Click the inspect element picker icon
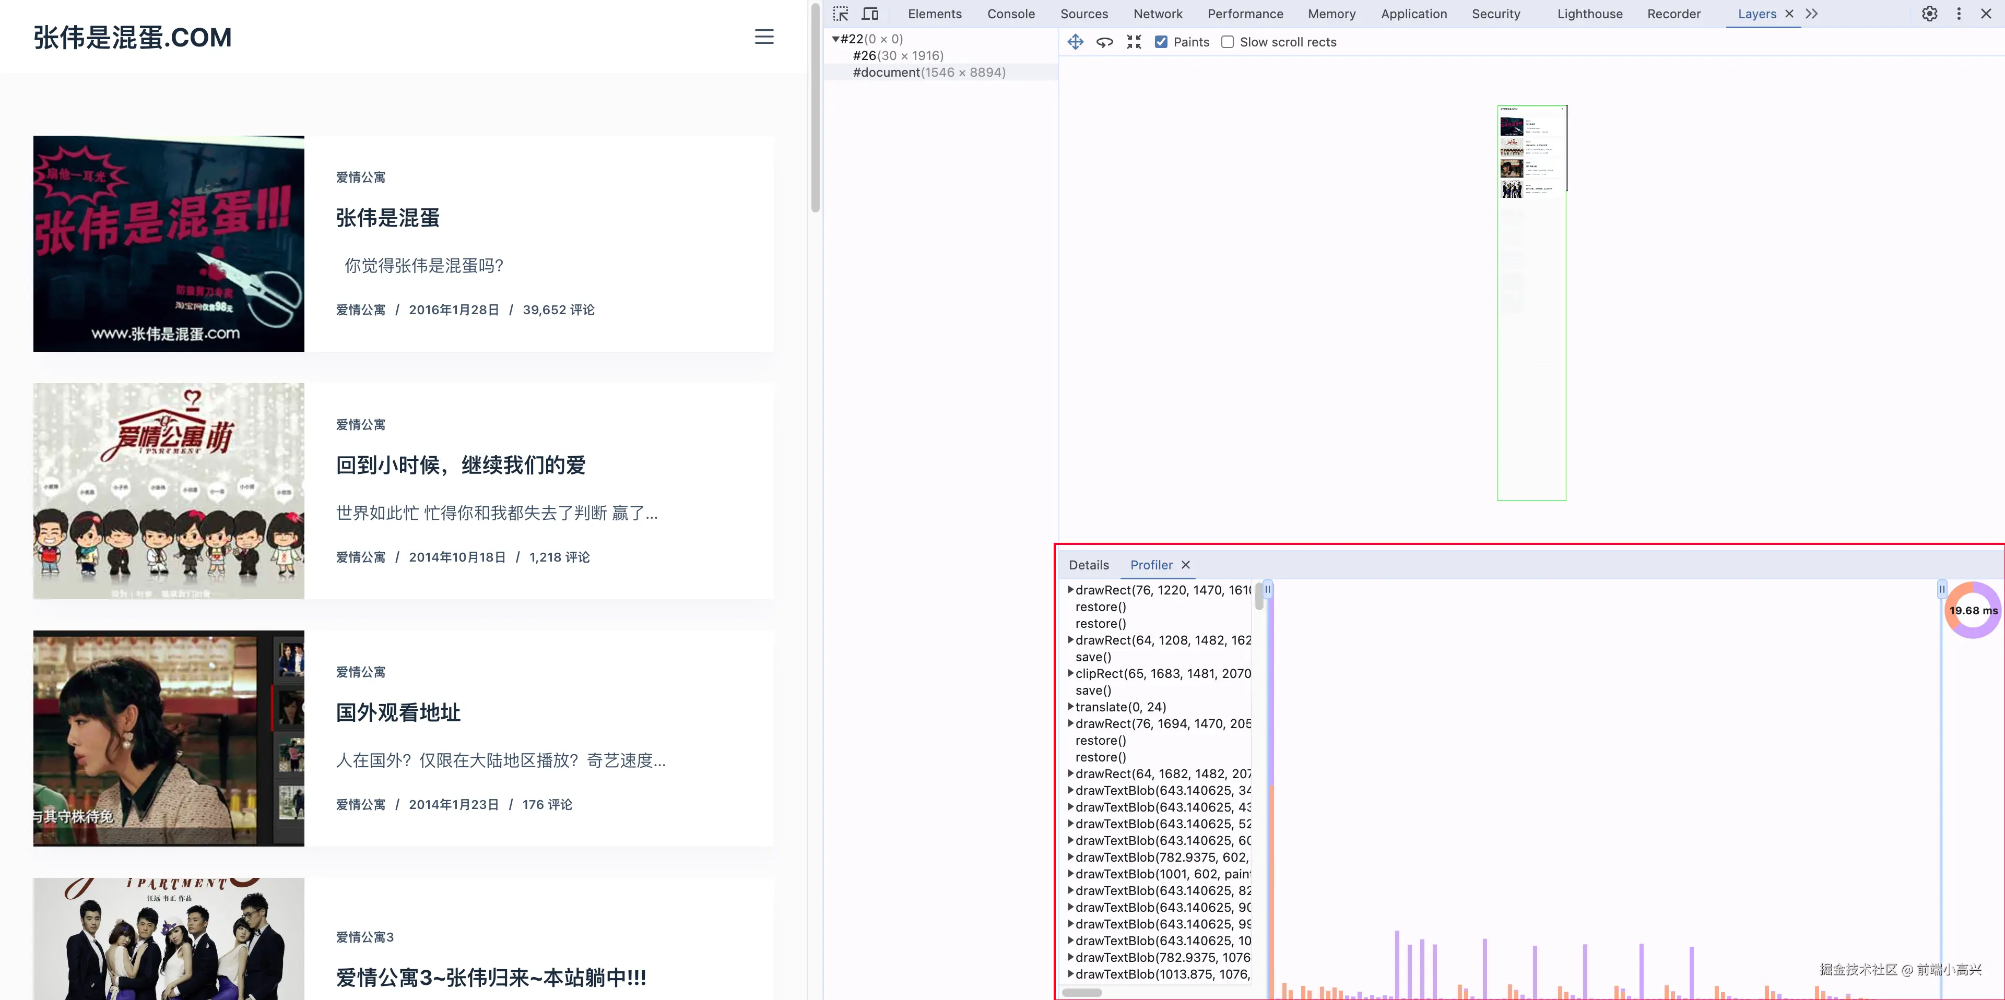 (841, 14)
